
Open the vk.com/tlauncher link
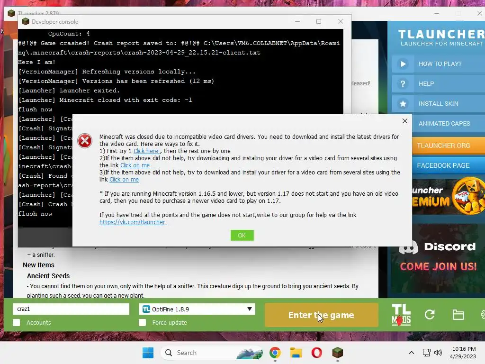click(133, 222)
